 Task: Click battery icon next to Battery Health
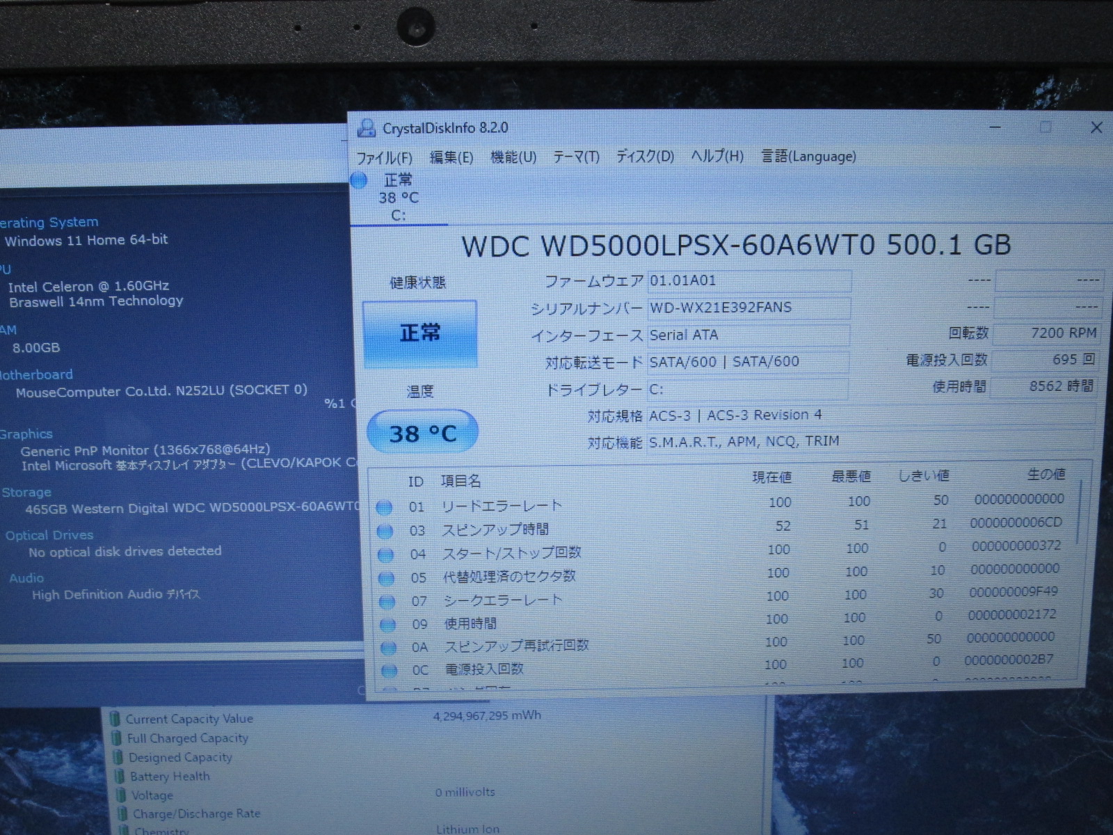point(118,777)
